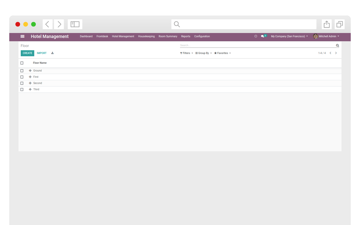Screen dimensions: 360x225
Task: Open My Company (San Francisco) dropdown
Action: pyautogui.click(x=289, y=36)
